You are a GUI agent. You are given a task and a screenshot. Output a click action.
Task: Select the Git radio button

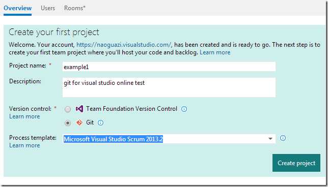pyautogui.click(x=68, y=123)
